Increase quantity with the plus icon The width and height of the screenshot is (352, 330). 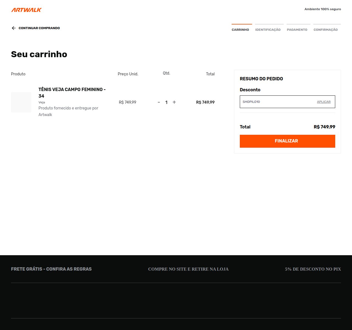pos(174,102)
